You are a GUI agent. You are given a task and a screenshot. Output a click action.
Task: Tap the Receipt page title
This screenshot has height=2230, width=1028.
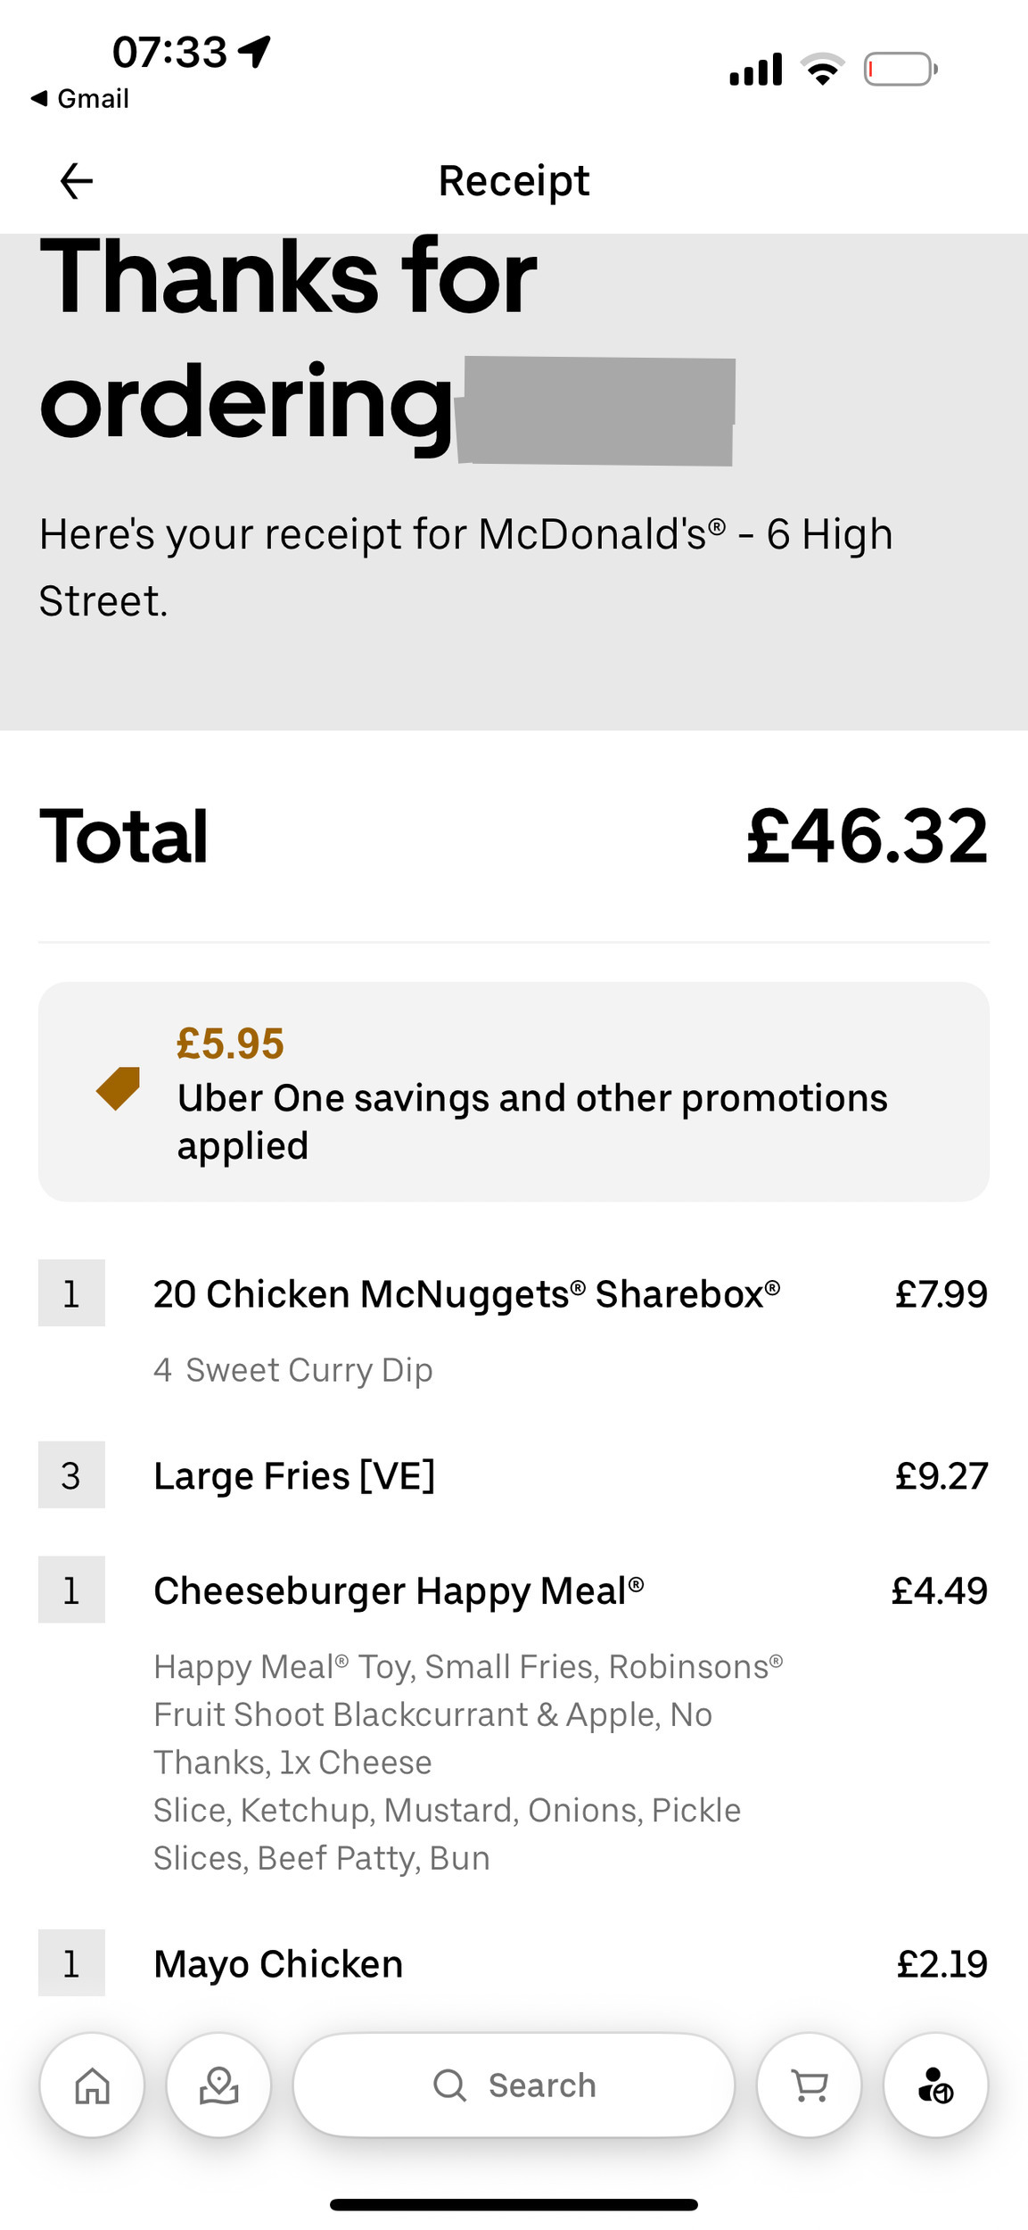pyautogui.click(x=514, y=181)
